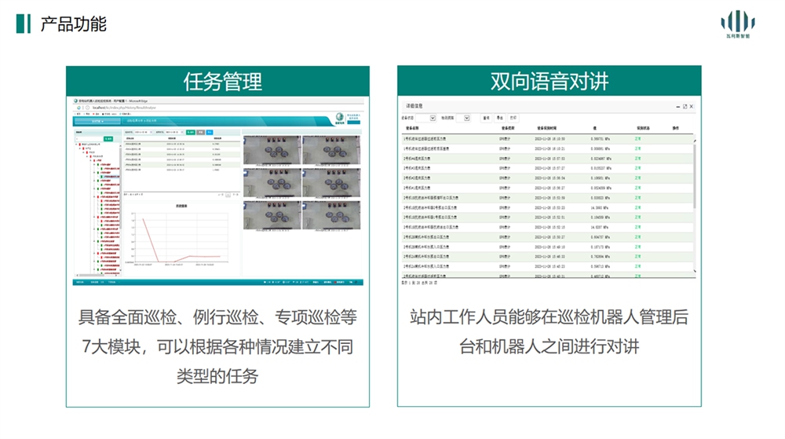Expand the teal dropdown menu in the header bar

(x=98, y=121)
